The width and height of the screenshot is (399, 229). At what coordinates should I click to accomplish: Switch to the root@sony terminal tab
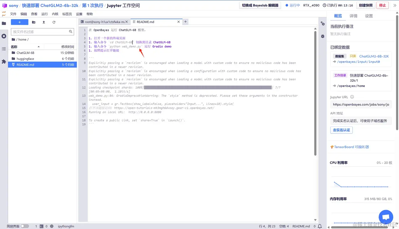pyautogui.click(x=104, y=22)
